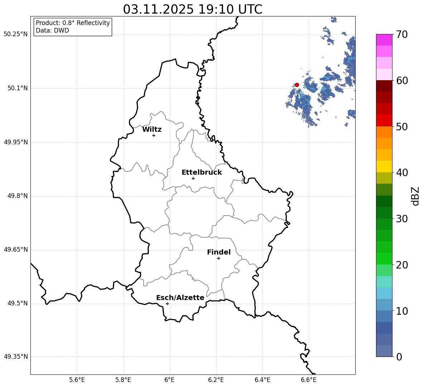Click the 6.6°E longitude label
This screenshot has height=387, width=424.
(x=309, y=380)
